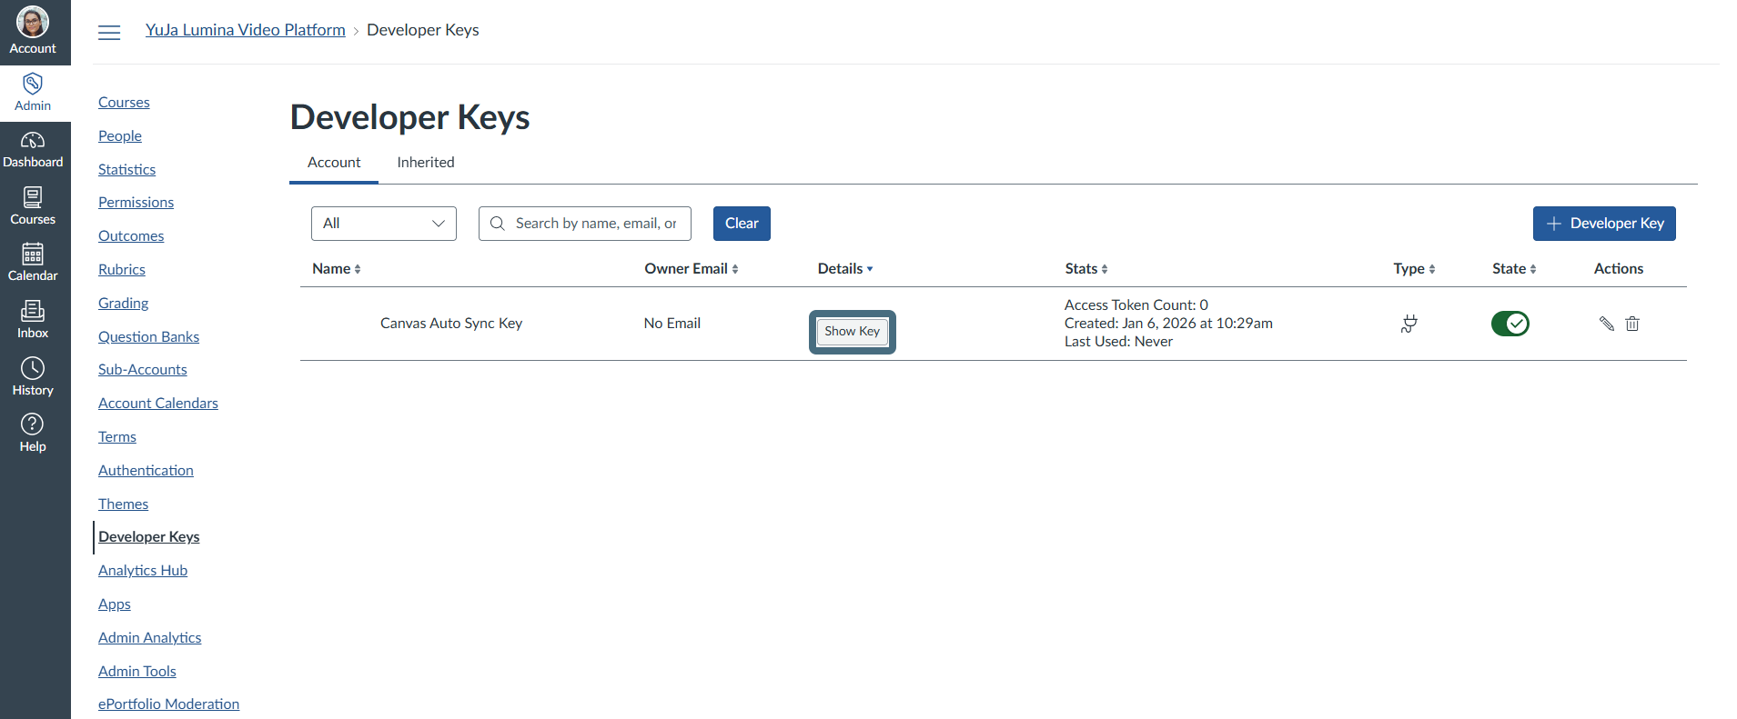Turn off the Canvas Auto Sync Key state toggle
The width and height of the screenshot is (1737, 719).
(1510, 324)
